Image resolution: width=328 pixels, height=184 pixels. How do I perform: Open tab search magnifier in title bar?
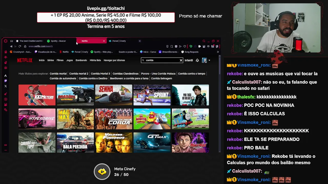[x=204, y=41]
